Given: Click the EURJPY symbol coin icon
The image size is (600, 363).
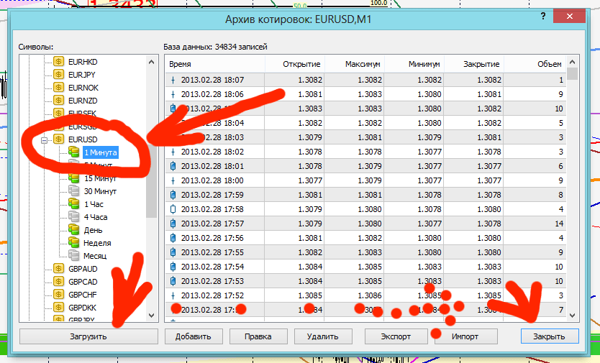Looking at the screenshot, I should [58, 74].
